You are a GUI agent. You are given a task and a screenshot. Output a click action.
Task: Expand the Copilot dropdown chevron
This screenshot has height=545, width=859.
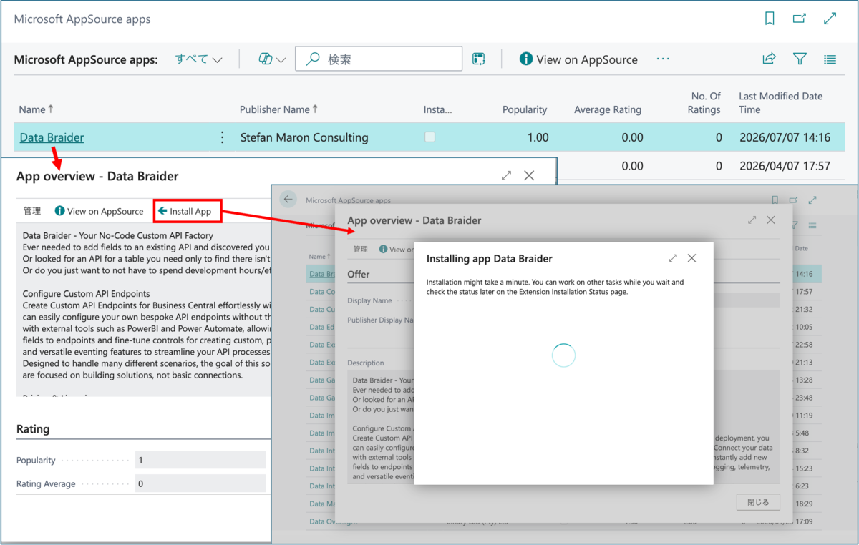pos(281,60)
